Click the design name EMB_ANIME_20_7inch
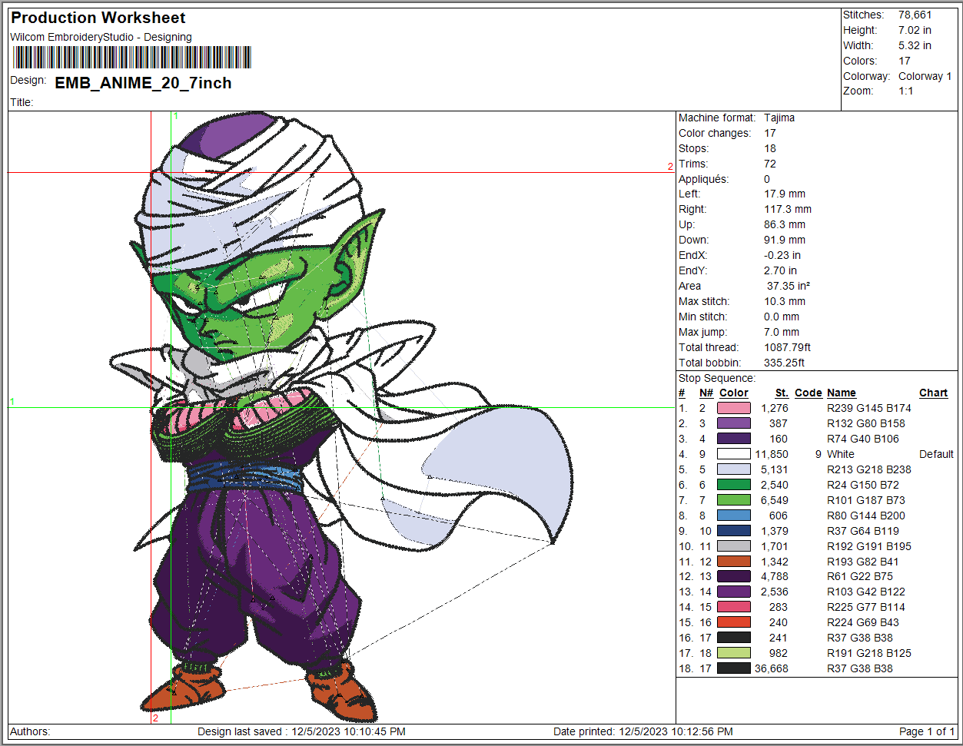Viewport: 963px width, 746px height. click(143, 83)
